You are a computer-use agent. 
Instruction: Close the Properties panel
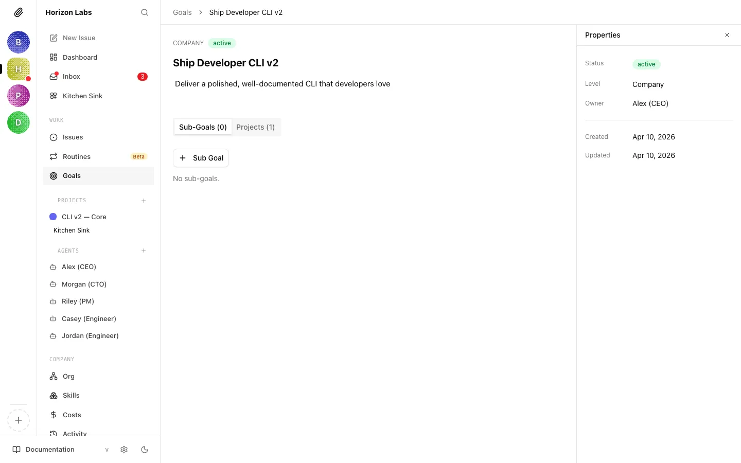click(x=727, y=35)
